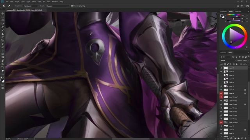Filter layers by adjustment layers icon
The width and height of the screenshot is (250, 140).
pyautogui.click(x=236, y=57)
